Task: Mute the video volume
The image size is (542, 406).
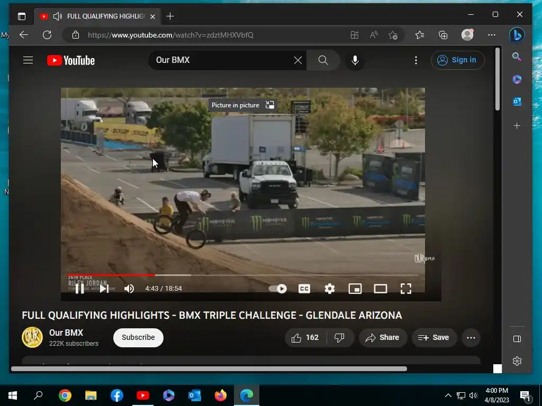Action: point(129,288)
